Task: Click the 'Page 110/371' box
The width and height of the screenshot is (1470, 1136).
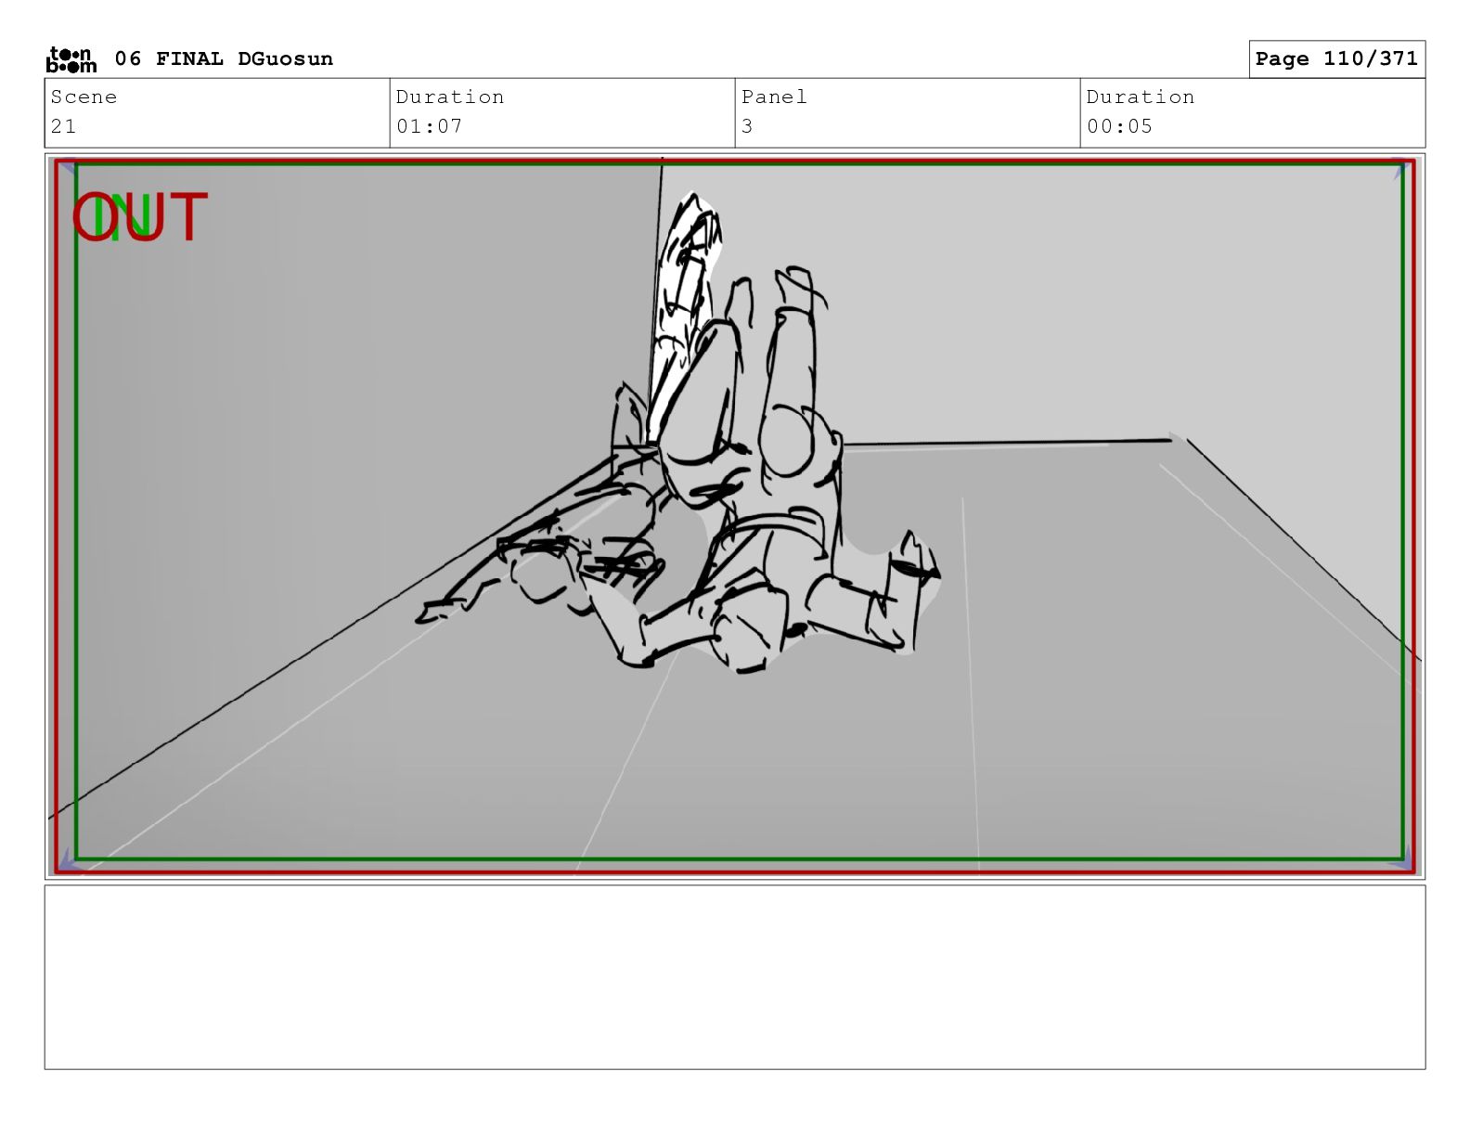Action: [1336, 59]
